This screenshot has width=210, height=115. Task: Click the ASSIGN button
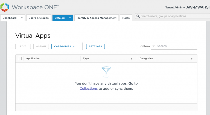[41, 46]
